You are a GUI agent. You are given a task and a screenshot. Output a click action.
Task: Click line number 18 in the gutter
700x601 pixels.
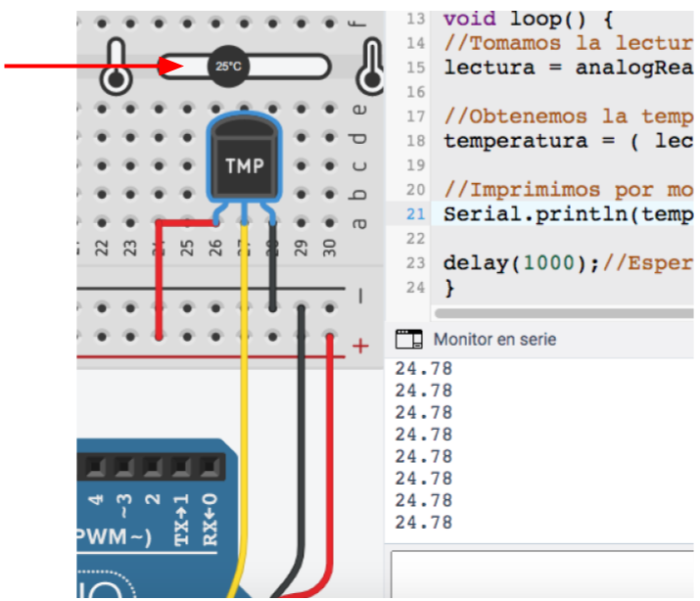(x=415, y=141)
